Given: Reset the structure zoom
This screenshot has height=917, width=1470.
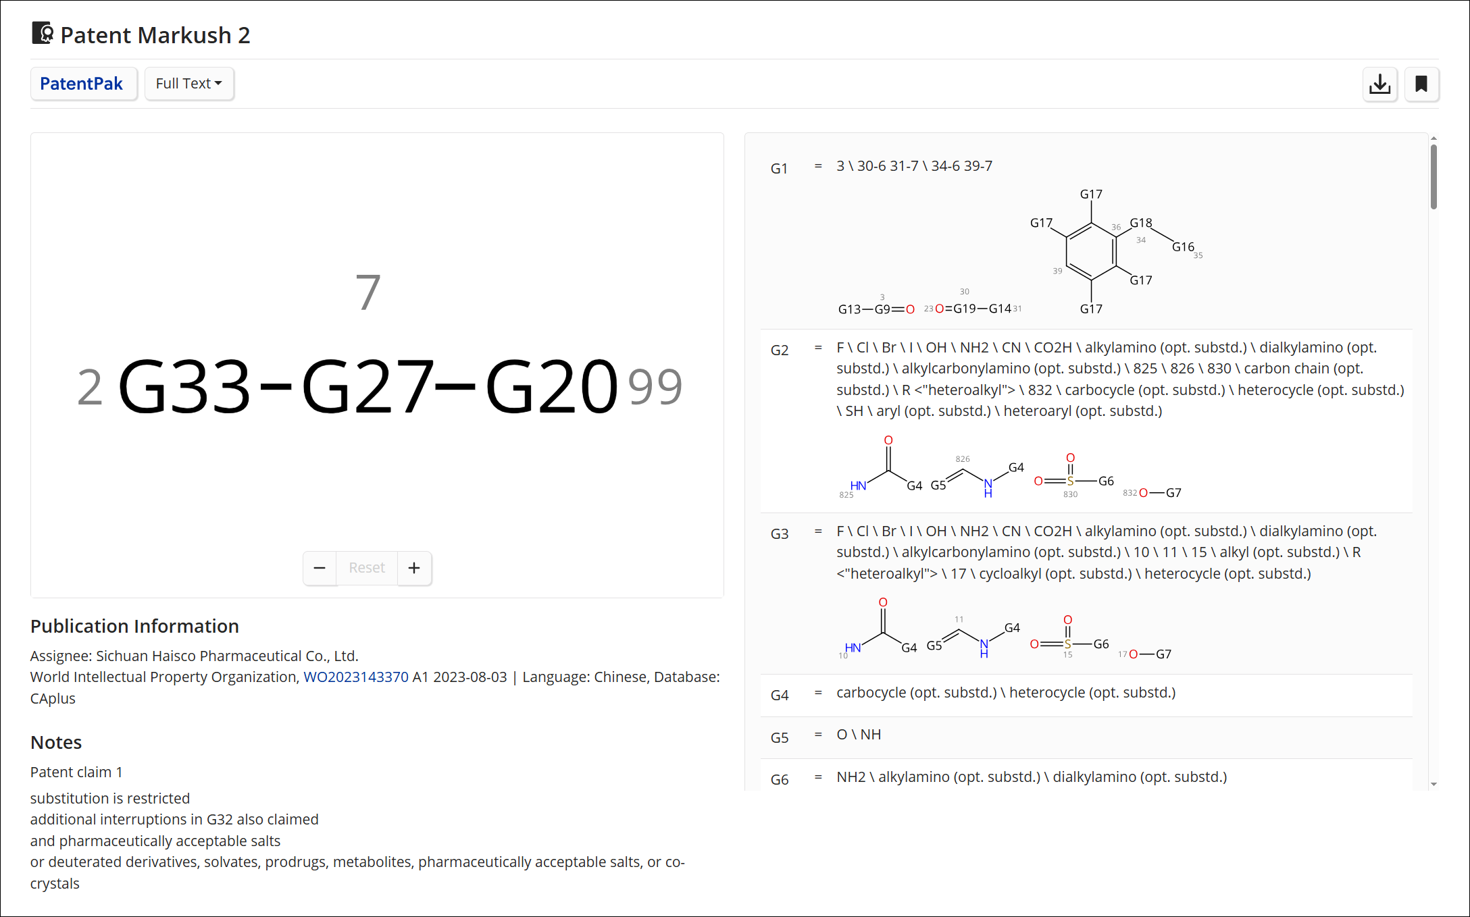Looking at the screenshot, I should [x=367, y=568].
